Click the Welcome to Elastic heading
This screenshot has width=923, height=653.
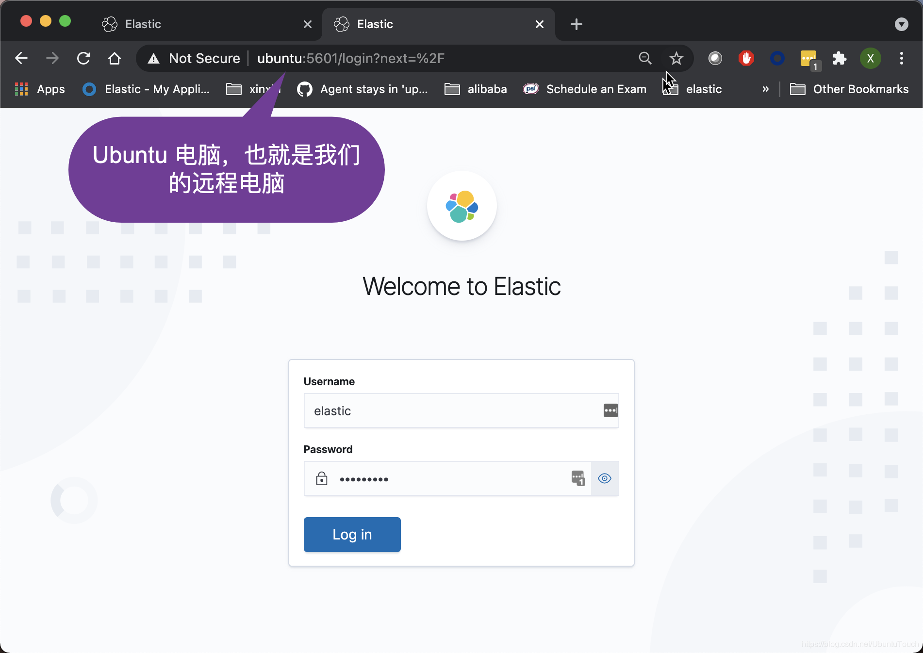pos(461,286)
